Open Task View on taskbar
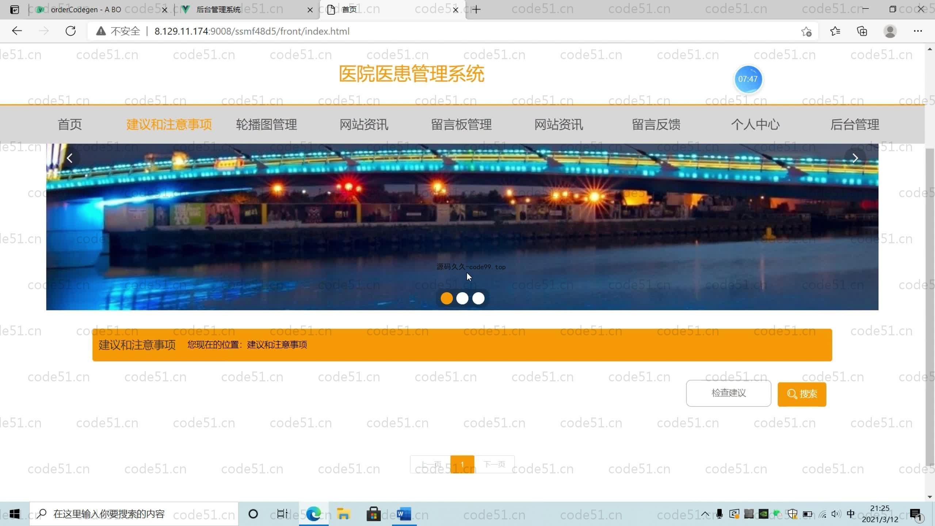The width and height of the screenshot is (935, 526). (282, 514)
